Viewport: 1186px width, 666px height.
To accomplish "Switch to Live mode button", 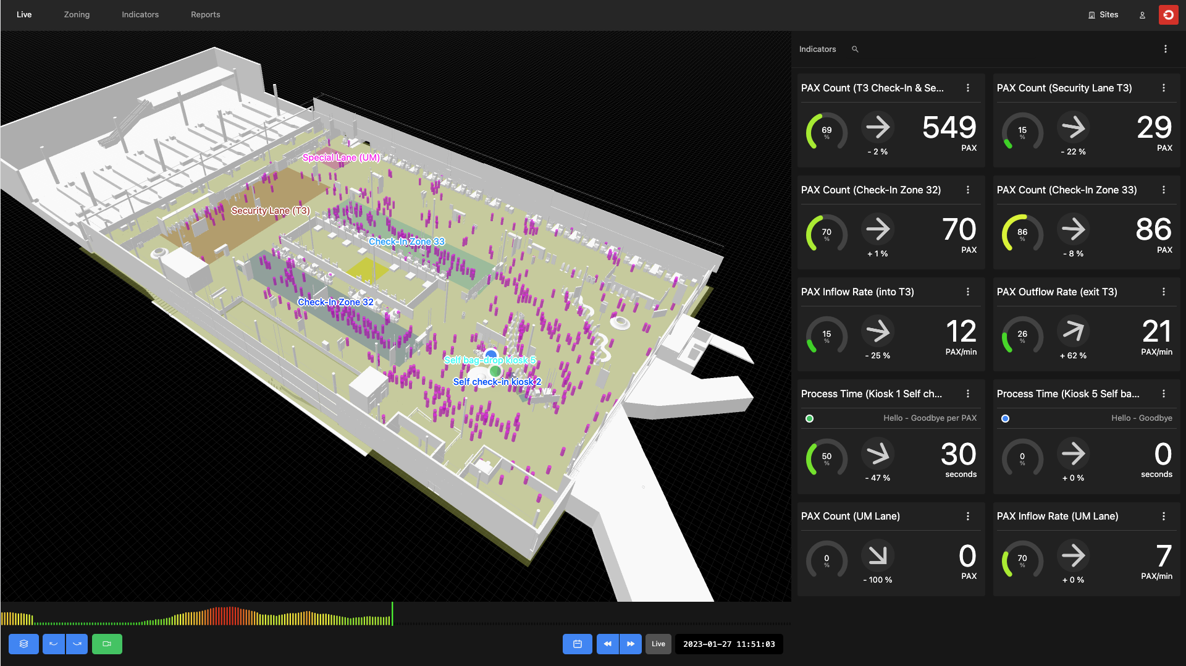I will 658,644.
